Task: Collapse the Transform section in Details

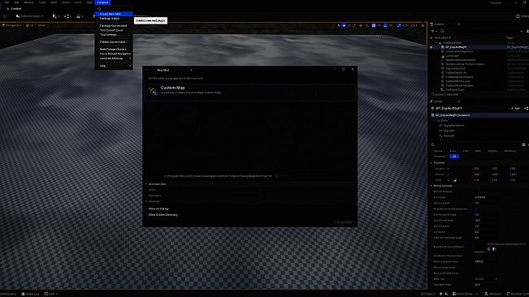Action: (431, 162)
